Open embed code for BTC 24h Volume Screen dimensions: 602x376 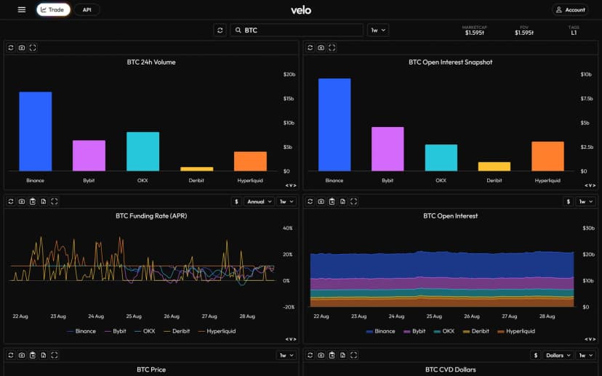291,186
